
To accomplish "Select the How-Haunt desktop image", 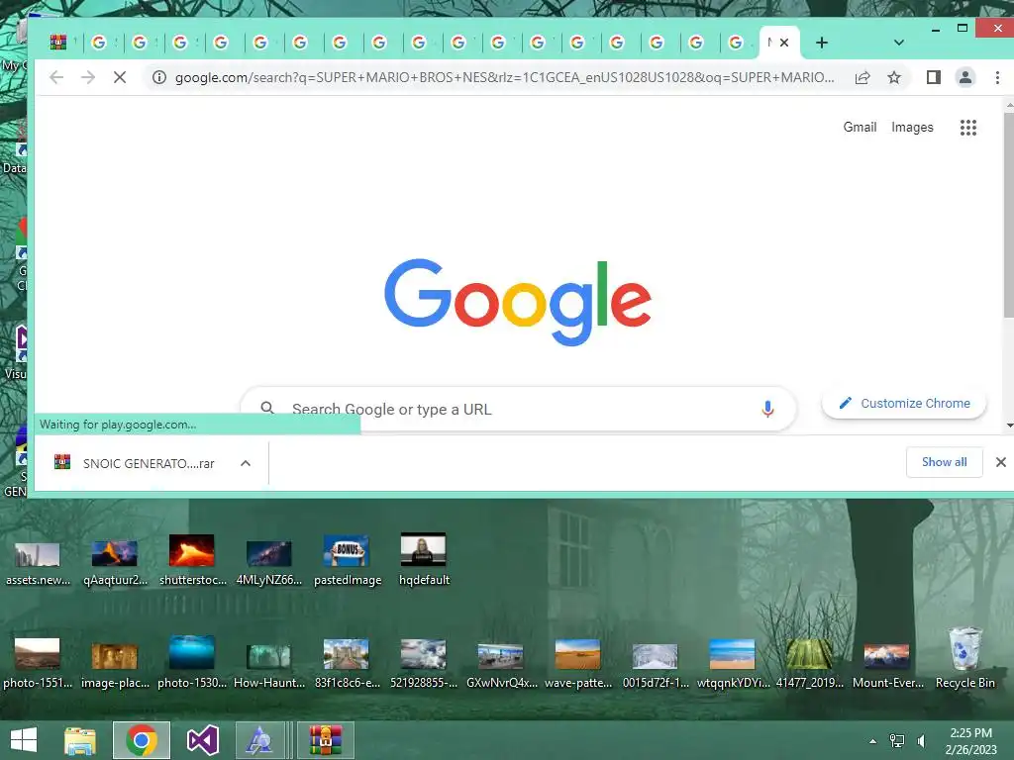I will click(x=269, y=664).
